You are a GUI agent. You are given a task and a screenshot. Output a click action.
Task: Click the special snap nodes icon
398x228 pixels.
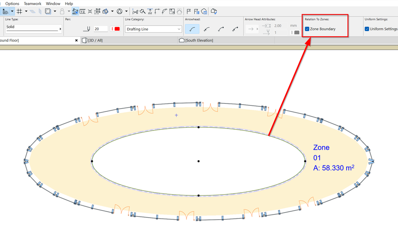tap(98, 12)
